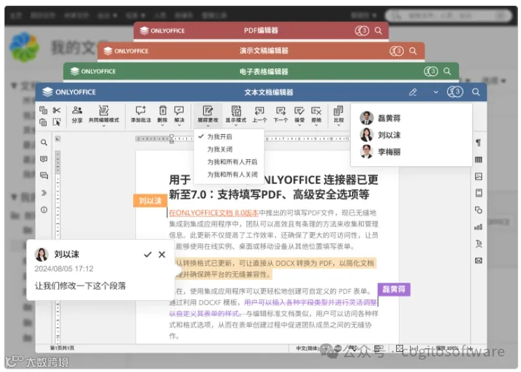Viewport: 521px width, 372px height.
Task: Open the mail merge envelope icon
Action: coord(478,261)
